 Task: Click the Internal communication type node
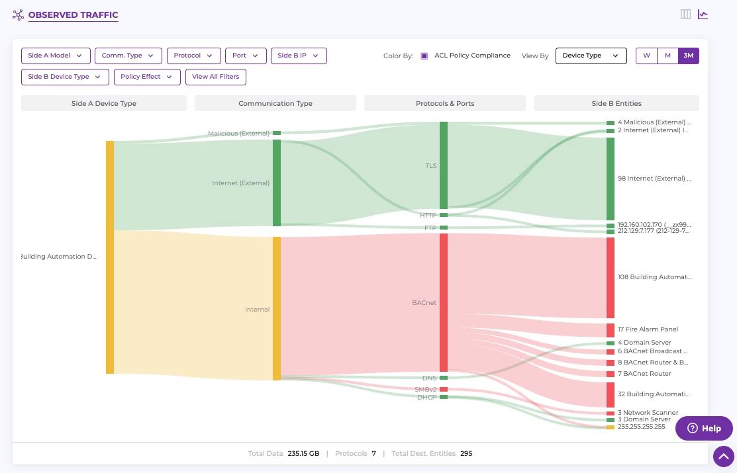point(276,309)
